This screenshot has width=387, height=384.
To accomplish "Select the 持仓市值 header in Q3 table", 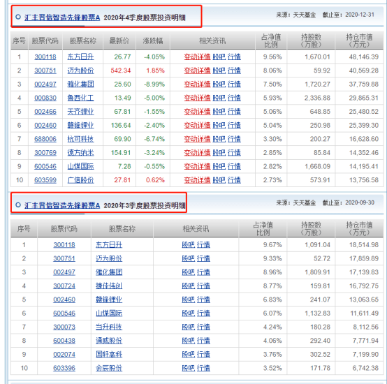I will [359, 228].
